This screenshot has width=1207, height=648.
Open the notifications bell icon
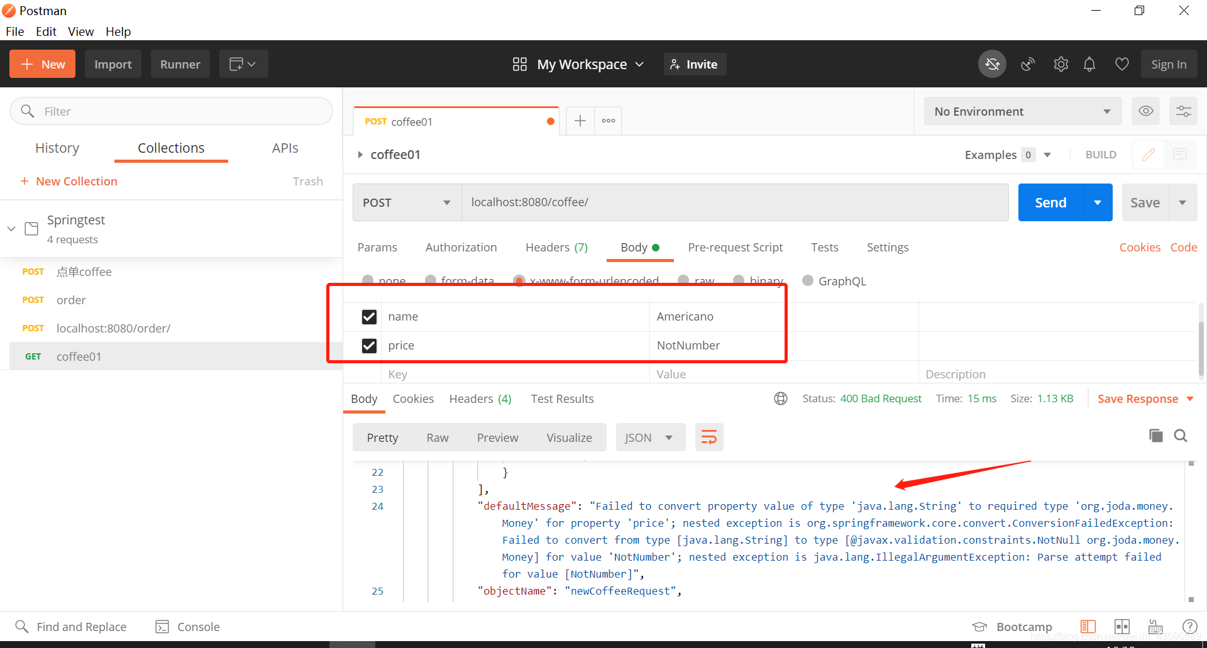[x=1089, y=64]
